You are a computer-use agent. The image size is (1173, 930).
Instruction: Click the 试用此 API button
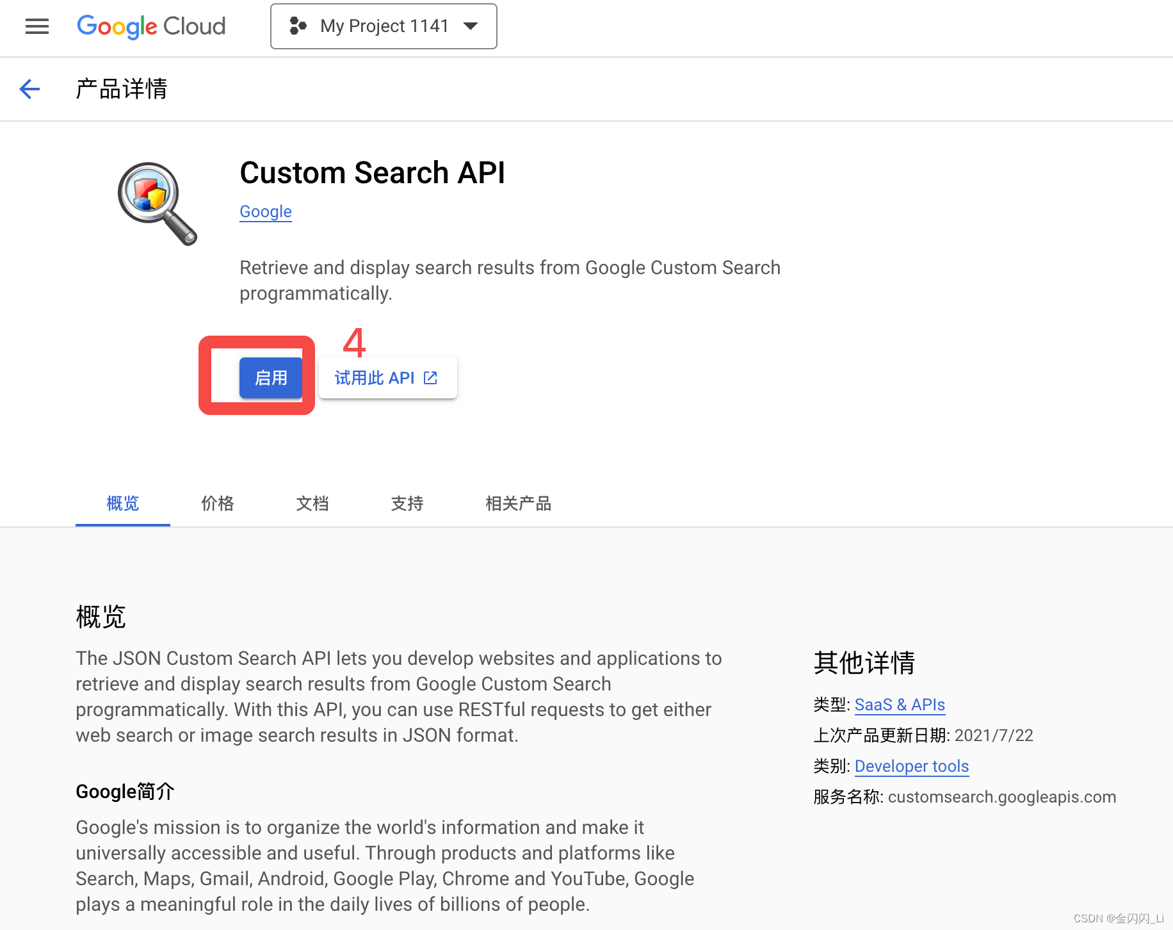point(388,378)
